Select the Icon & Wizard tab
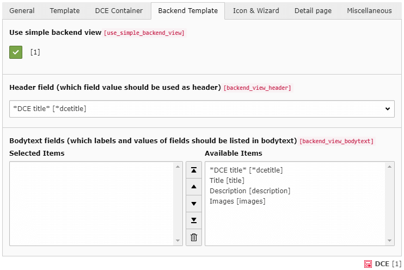404x270 pixels. (256, 11)
